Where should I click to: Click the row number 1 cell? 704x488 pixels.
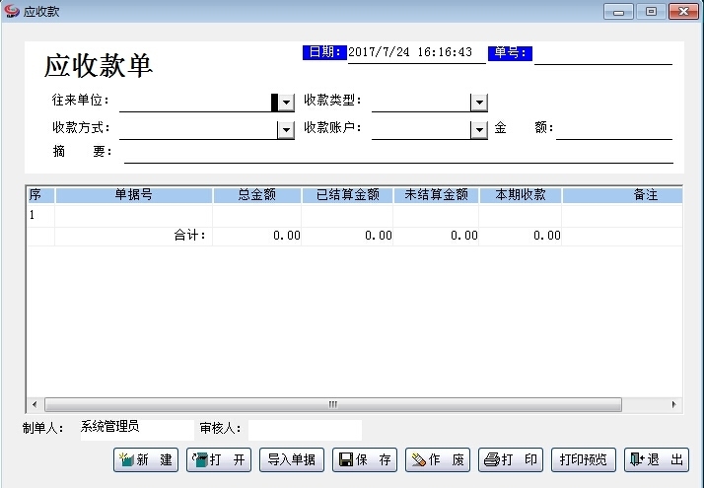(x=40, y=215)
